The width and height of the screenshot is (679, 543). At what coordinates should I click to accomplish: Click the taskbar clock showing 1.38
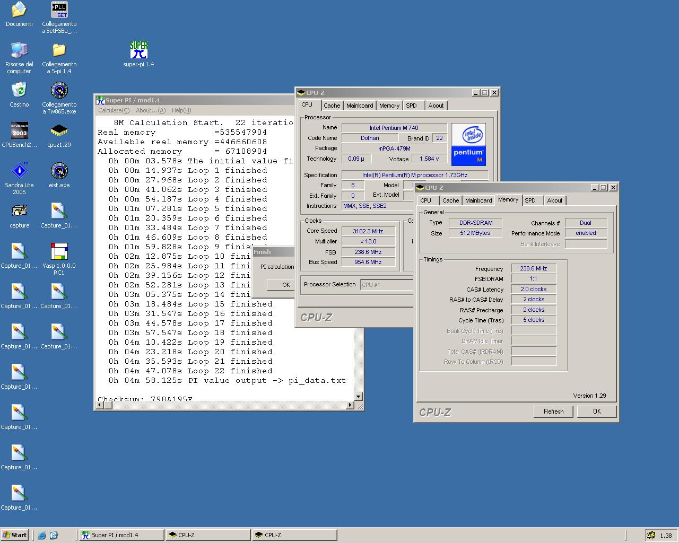[666, 536]
